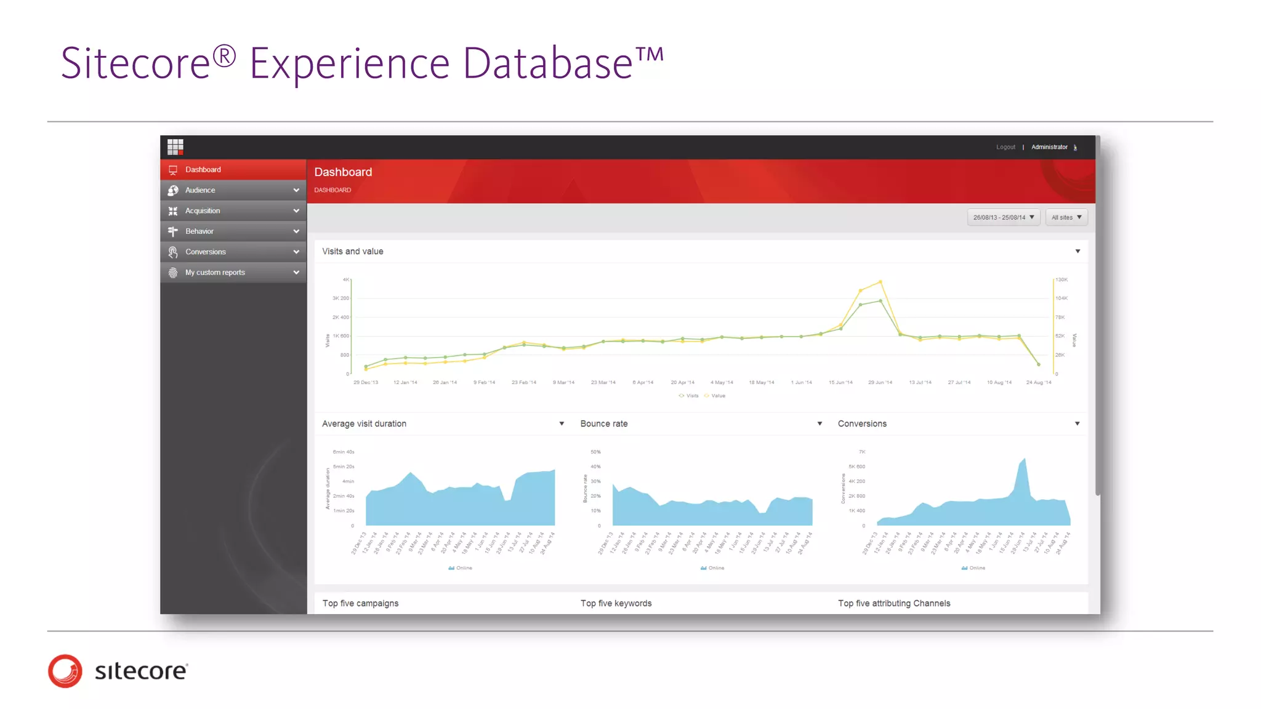Screen dimensions: 1261x709
Task: Select Dashboard in the sidebar
Action: (233, 170)
